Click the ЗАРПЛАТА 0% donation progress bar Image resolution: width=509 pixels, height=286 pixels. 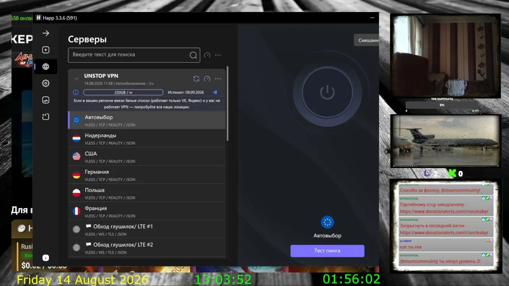click(442, 105)
